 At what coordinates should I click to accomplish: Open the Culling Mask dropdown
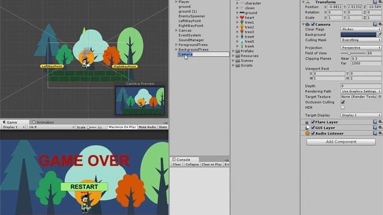pyautogui.click(x=361, y=40)
